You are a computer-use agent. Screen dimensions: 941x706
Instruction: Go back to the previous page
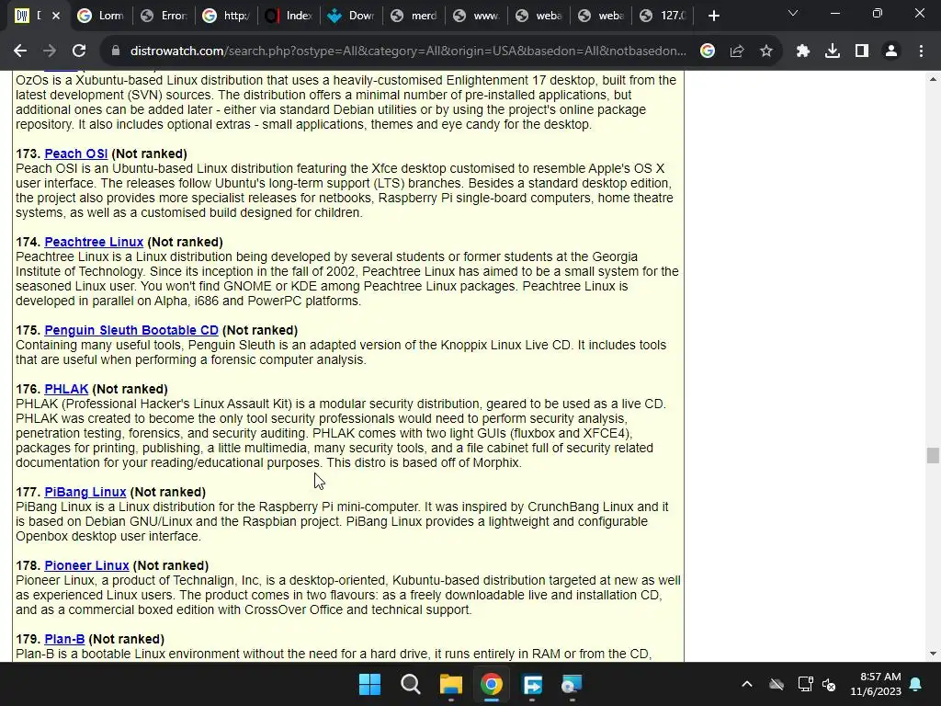point(20,51)
